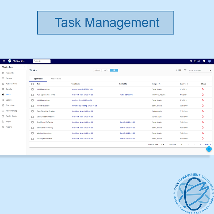The height and width of the screenshot is (214, 214).
Task: Open the Pharm Log section
Action: coord(11,105)
